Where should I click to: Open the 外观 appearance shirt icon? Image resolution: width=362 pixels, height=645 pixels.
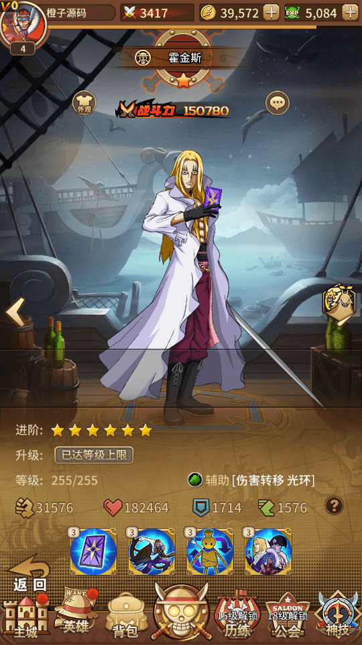tap(84, 103)
